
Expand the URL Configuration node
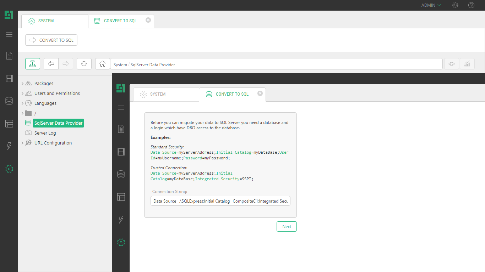22,143
